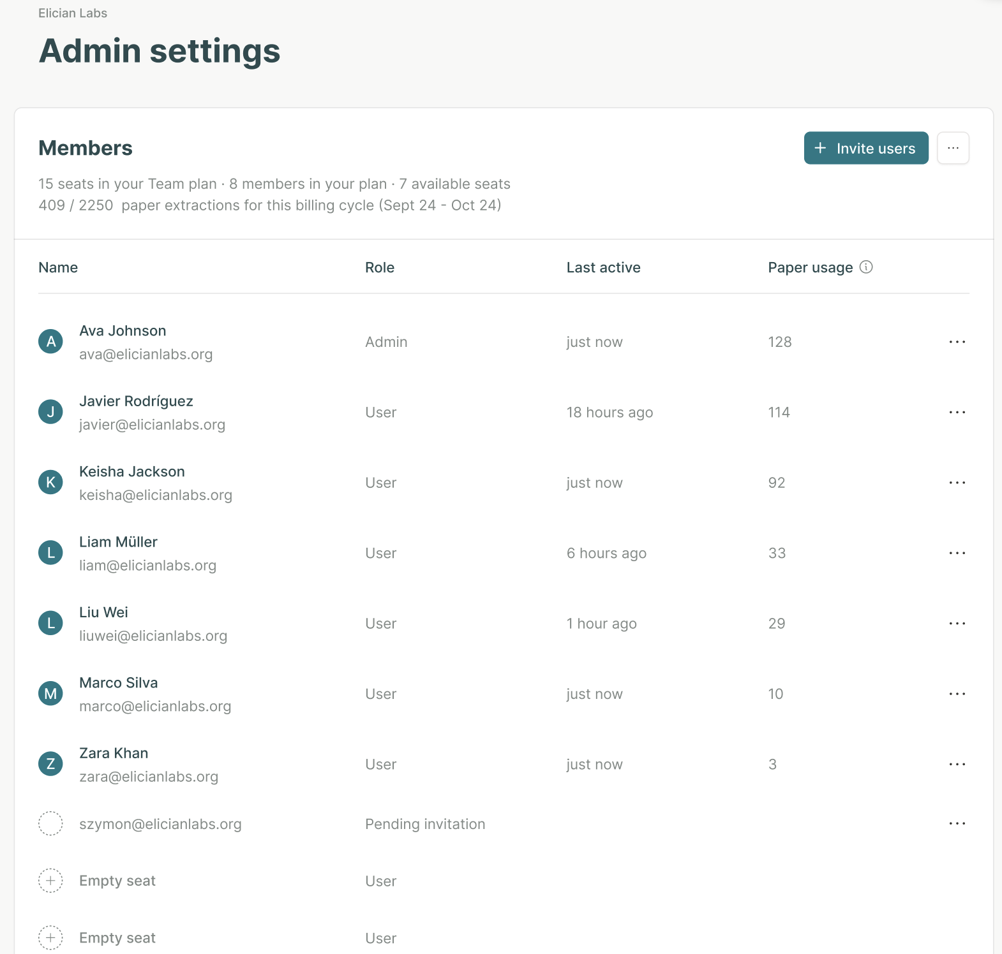1002x954 pixels.
Task: Click email zara@elicianlabs.org
Action: click(x=149, y=777)
